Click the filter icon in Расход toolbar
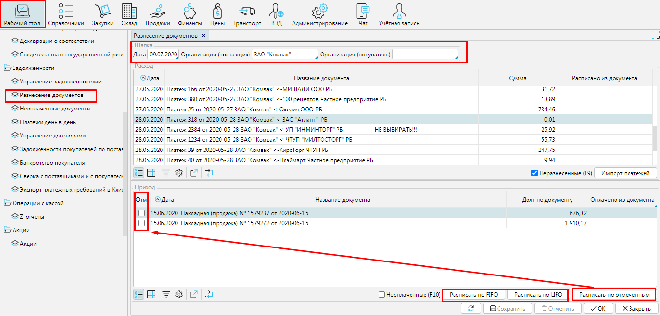The width and height of the screenshot is (660, 316). pos(166,173)
